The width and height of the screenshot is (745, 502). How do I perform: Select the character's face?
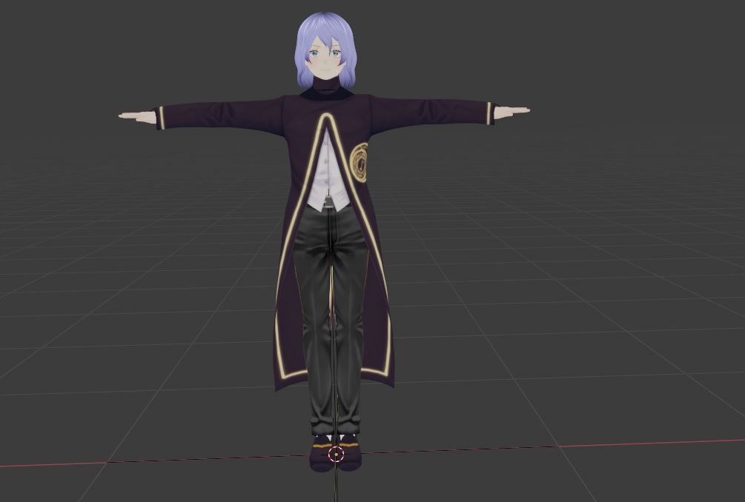(325, 61)
